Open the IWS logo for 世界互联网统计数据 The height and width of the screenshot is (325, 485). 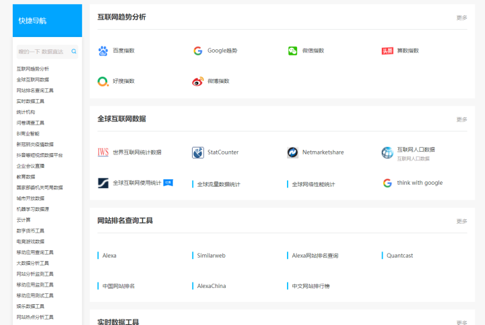click(103, 152)
